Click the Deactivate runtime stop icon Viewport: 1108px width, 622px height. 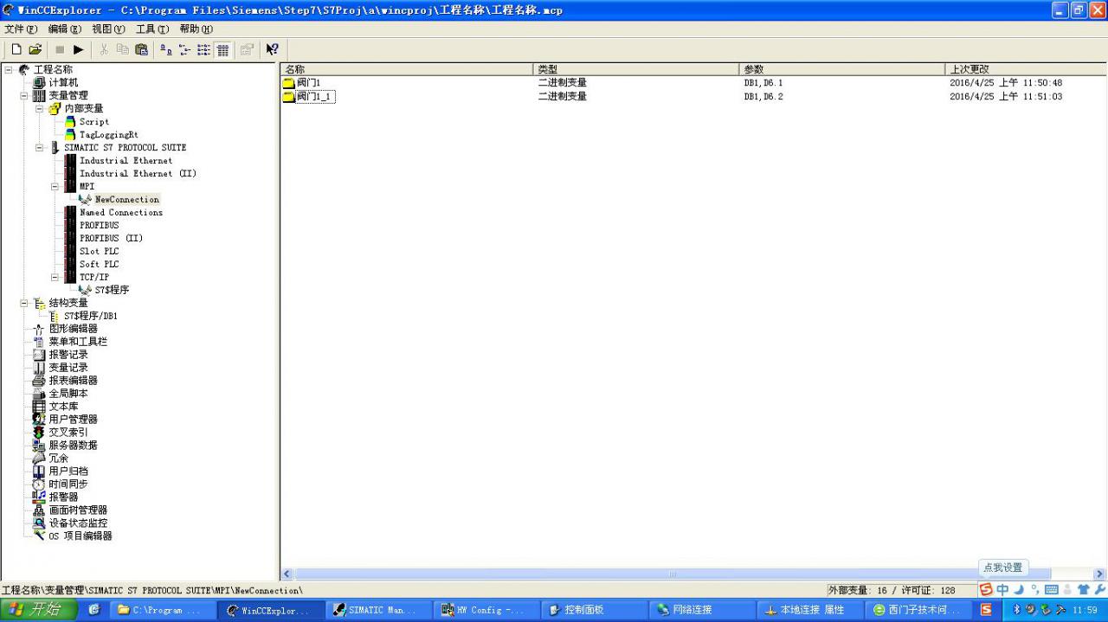point(60,50)
